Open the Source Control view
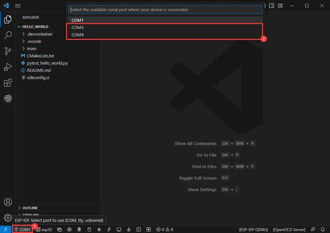Screen dimensions: 330x233 pyautogui.click(x=8, y=51)
